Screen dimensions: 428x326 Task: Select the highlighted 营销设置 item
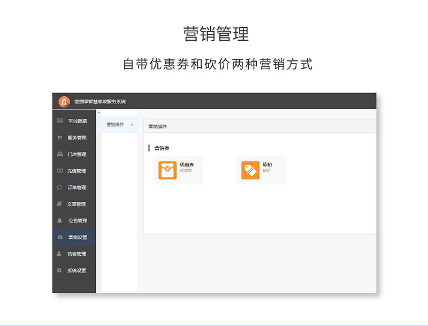[x=74, y=237]
